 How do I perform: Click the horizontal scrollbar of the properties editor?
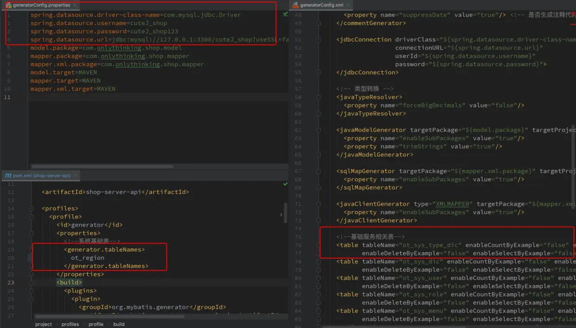point(102,166)
